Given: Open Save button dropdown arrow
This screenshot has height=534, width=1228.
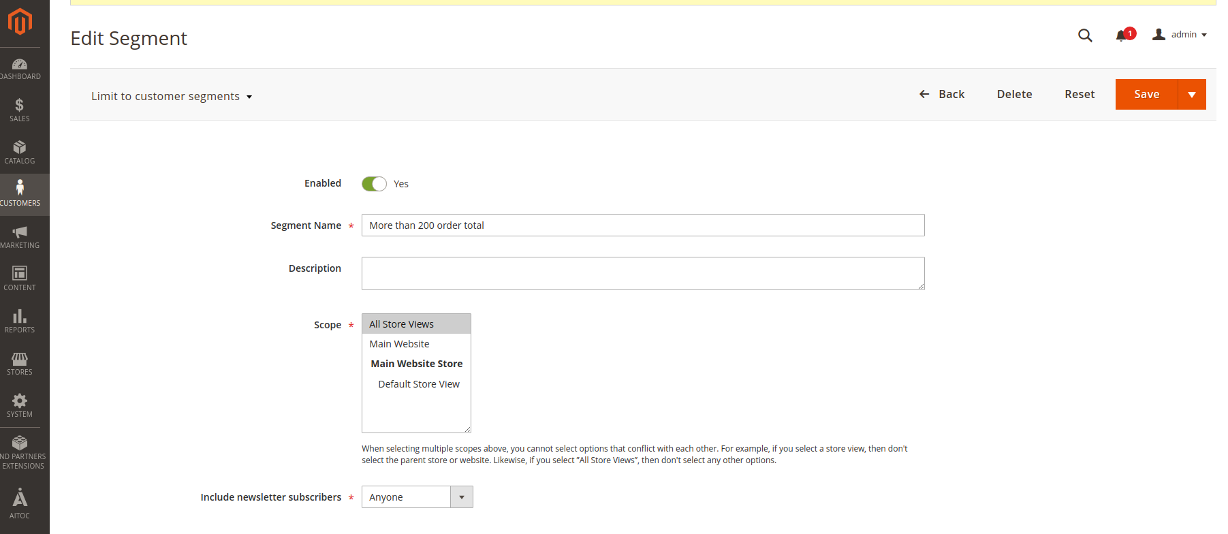Looking at the screenshot, I should (1192, 94).
